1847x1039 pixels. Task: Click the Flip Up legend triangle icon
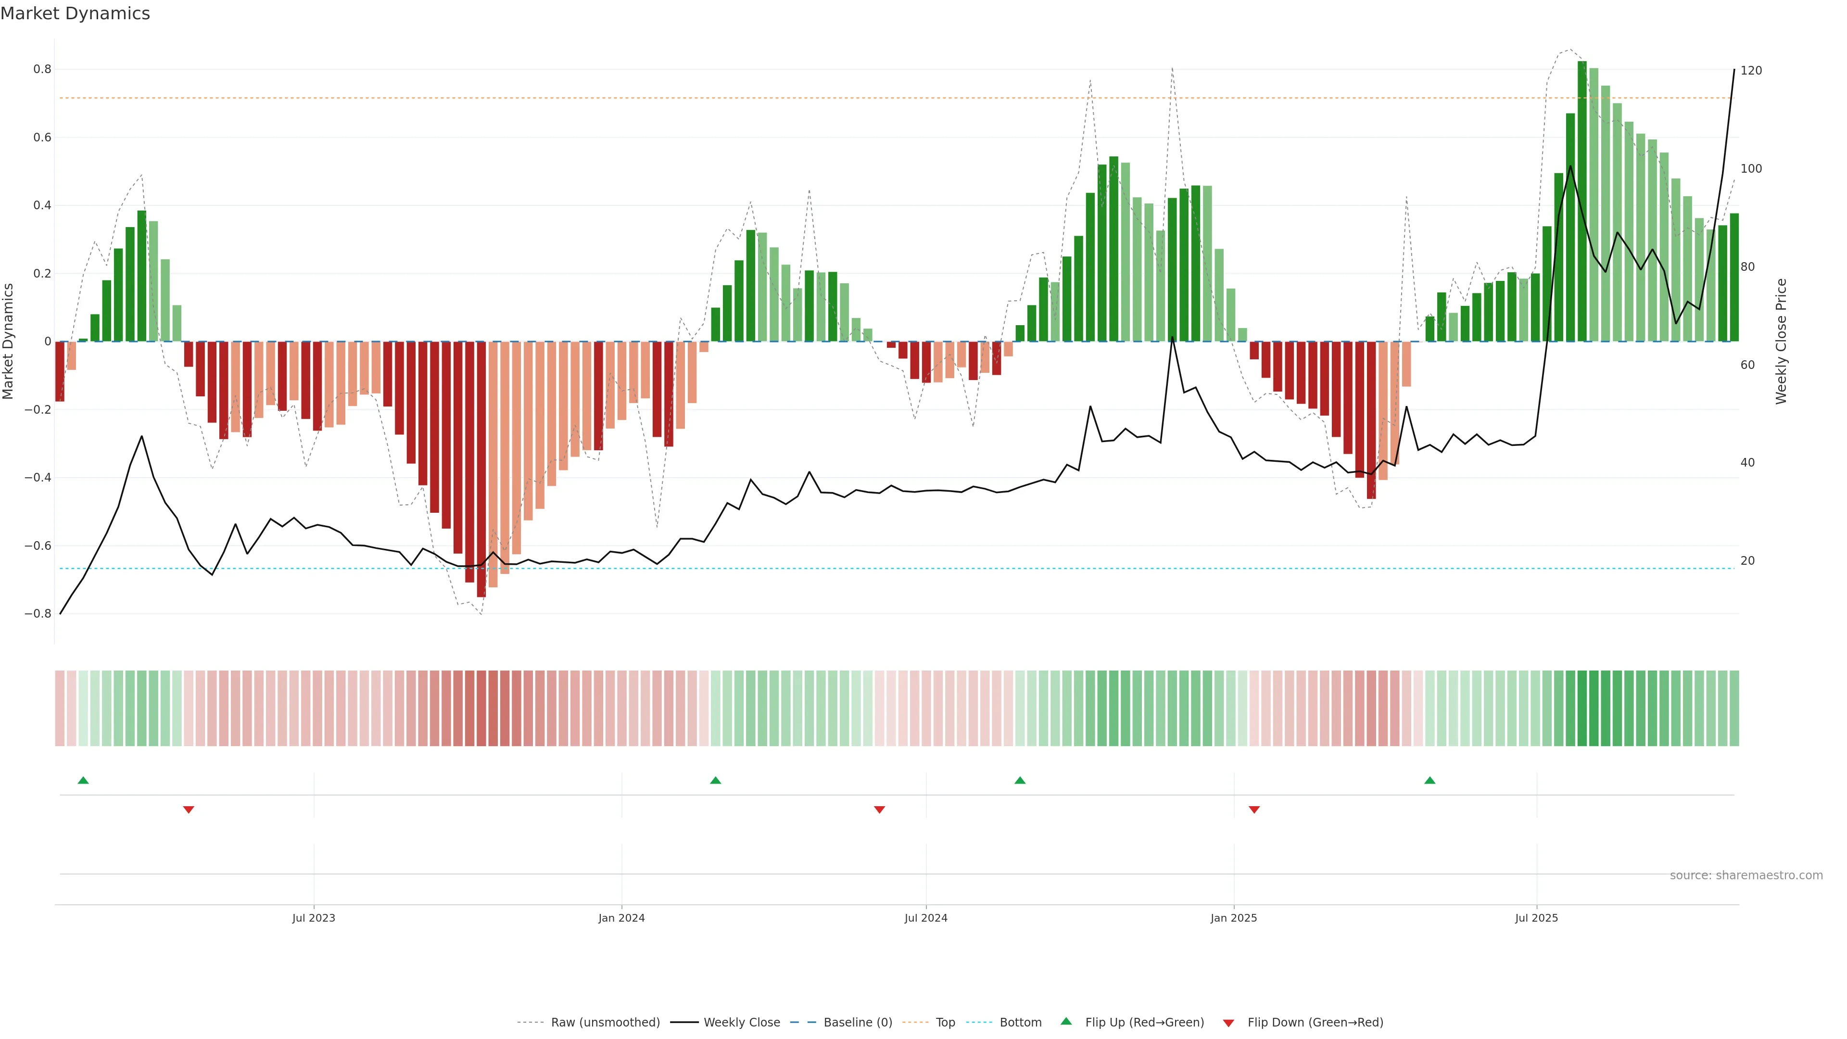[x=1066, y=1021]
